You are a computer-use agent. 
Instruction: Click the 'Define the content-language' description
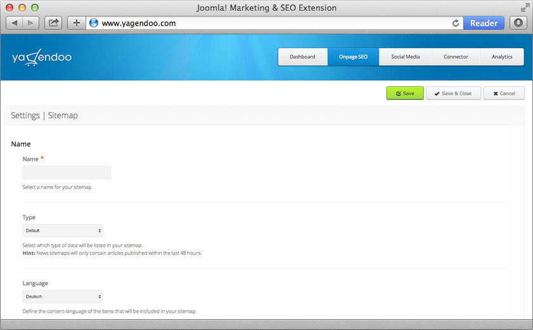click(110, 312)
